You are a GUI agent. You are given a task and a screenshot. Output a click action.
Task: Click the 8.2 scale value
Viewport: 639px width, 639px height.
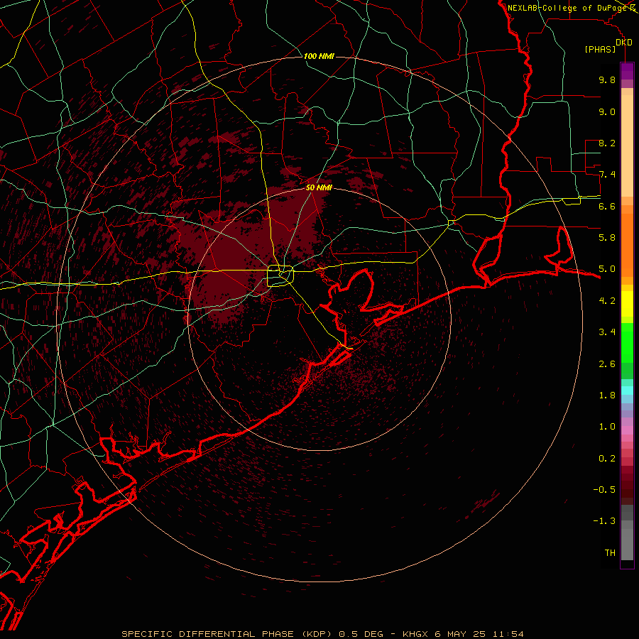click(607, 143)
